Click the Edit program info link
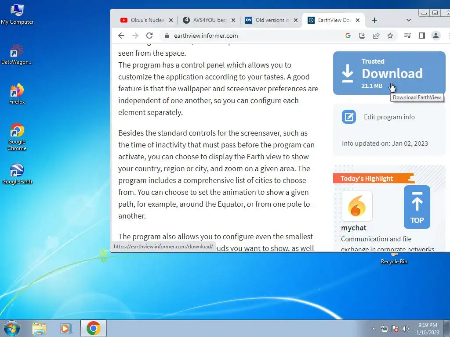 click(389, 117)
